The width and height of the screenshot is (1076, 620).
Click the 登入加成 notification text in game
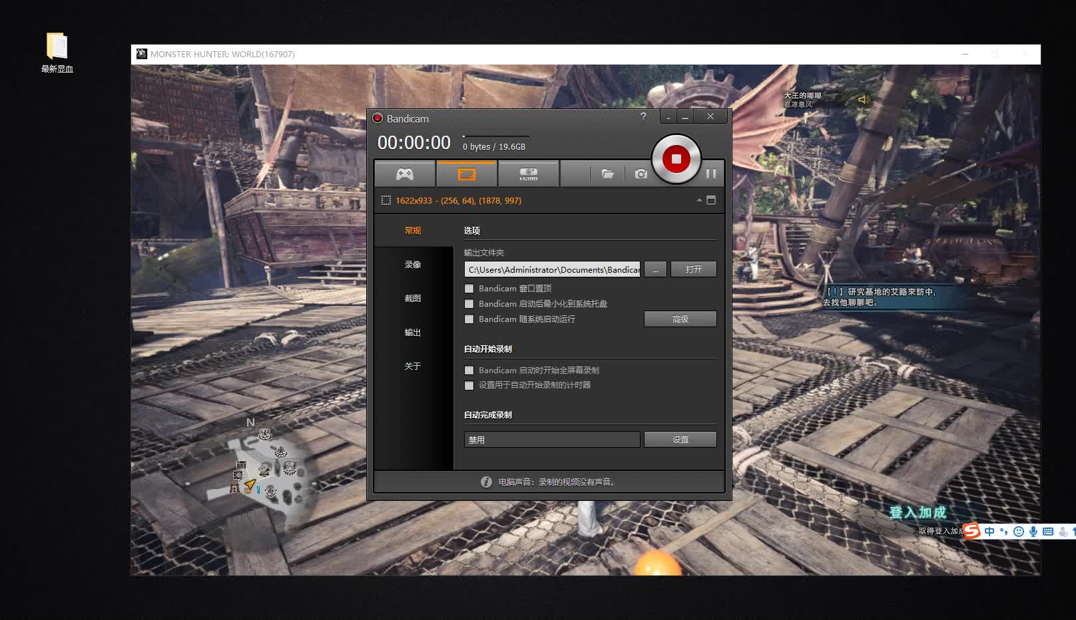pyautogui.click(x=918, y=512)
